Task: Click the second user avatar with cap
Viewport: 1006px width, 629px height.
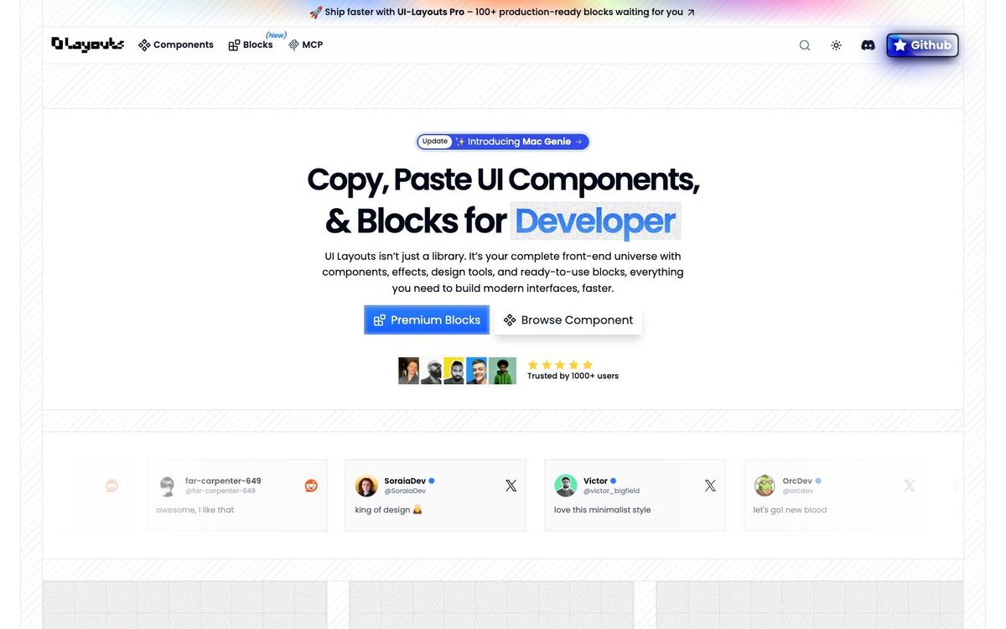Action: [431, 371]
